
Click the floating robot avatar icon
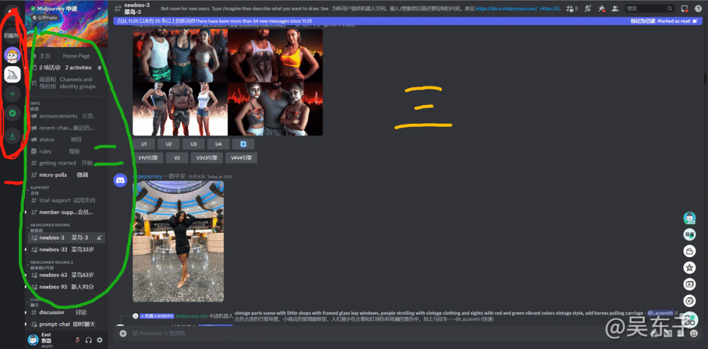click(x=690, y=218)
